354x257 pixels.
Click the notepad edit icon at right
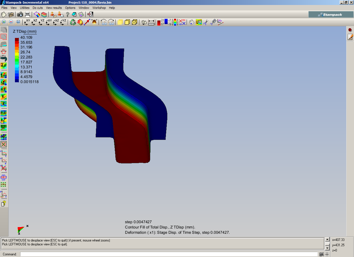350,37
